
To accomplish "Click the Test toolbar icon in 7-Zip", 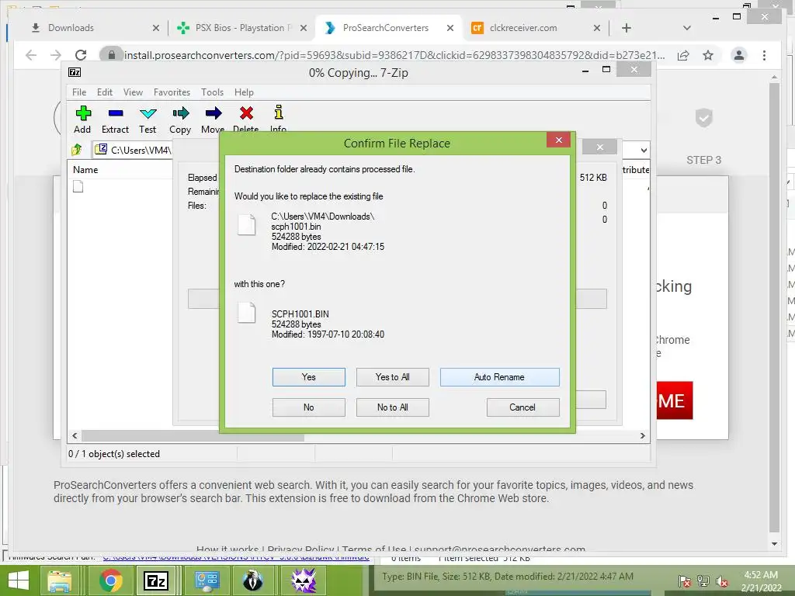I will click(x=148, y=113).
